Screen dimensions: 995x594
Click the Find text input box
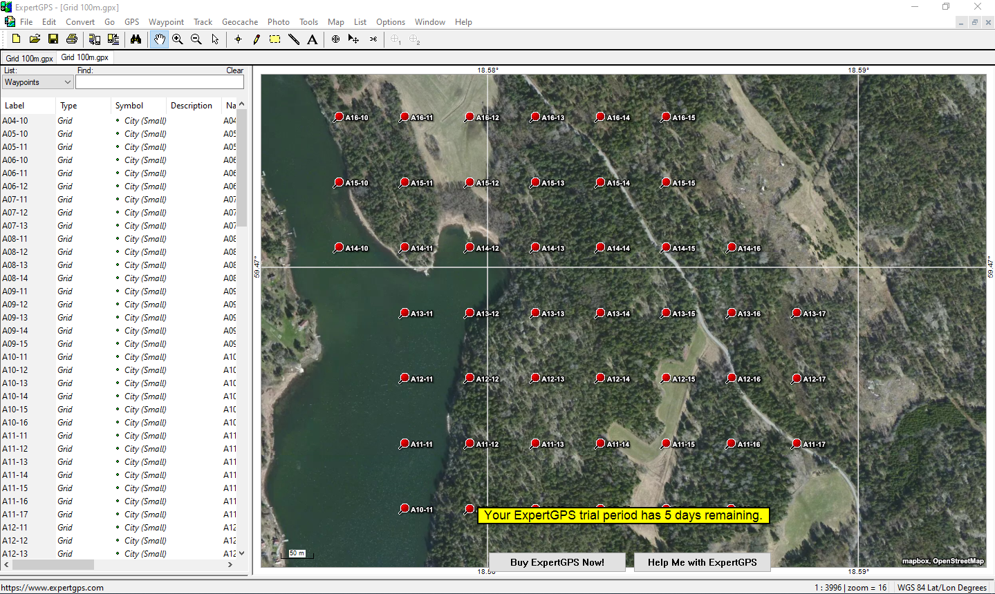tap(160, 82)
